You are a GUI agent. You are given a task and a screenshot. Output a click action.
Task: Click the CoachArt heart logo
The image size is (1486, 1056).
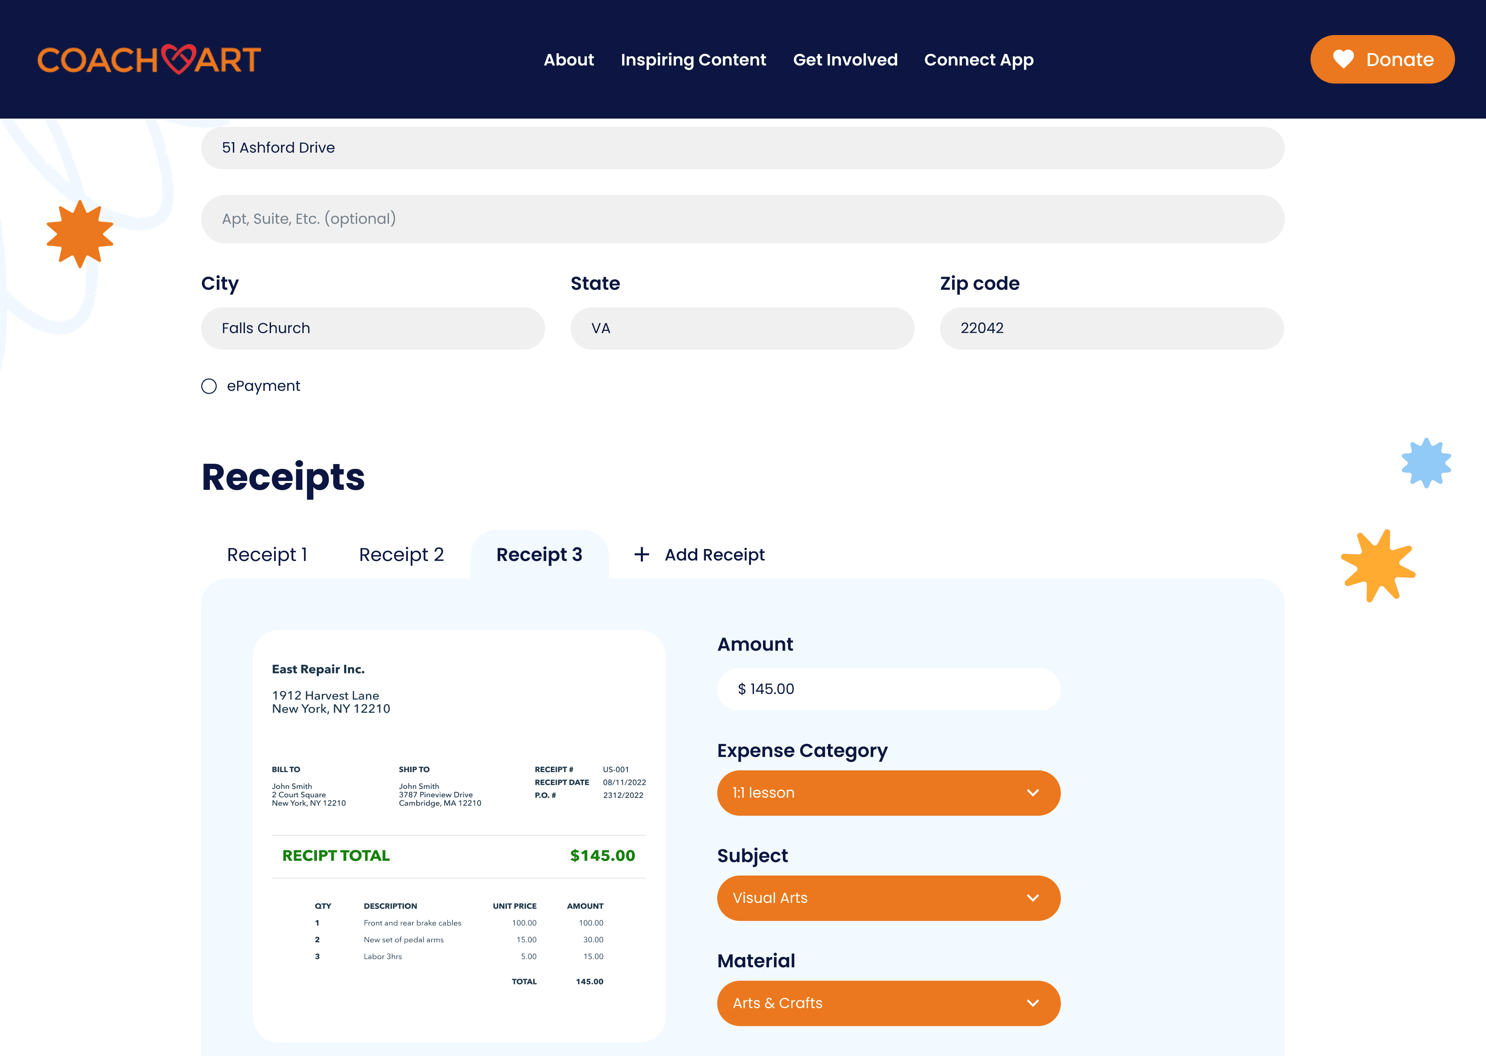click(x=178, y=59)
